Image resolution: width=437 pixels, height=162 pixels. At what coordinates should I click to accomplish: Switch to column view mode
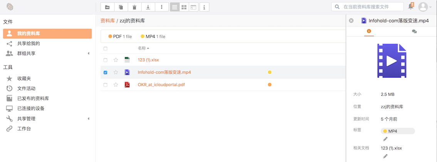pyautogui.click(x=193, y=7)
